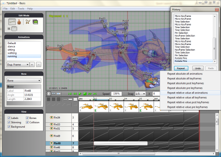
Task: Open the Bone type dropdown
Action: coord(24,80)
